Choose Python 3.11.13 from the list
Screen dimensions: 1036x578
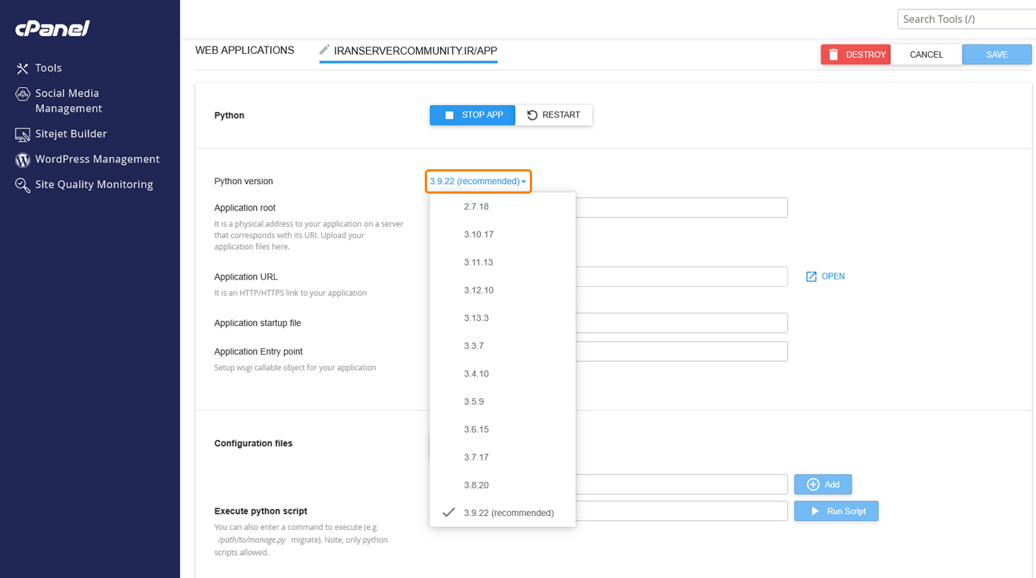click(478, 262)
